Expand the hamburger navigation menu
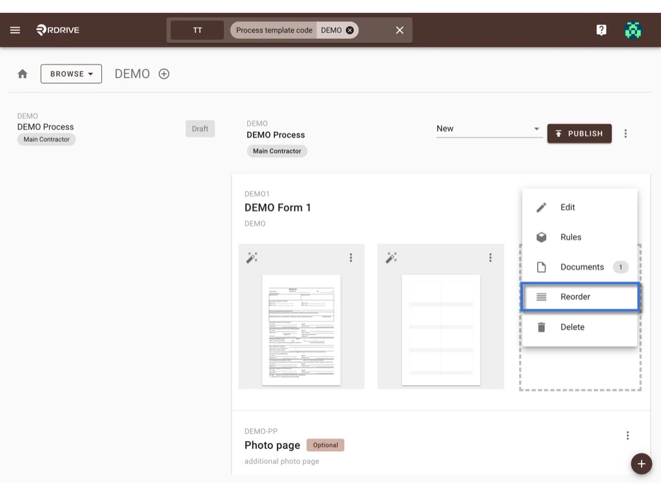Screen dimensions: 661x496 pyautogui.click(x=15, y=29)
